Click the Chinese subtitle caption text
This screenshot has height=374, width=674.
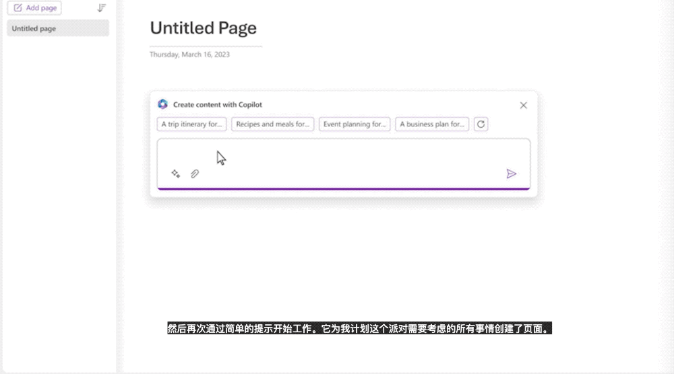[x=359, y=330]
